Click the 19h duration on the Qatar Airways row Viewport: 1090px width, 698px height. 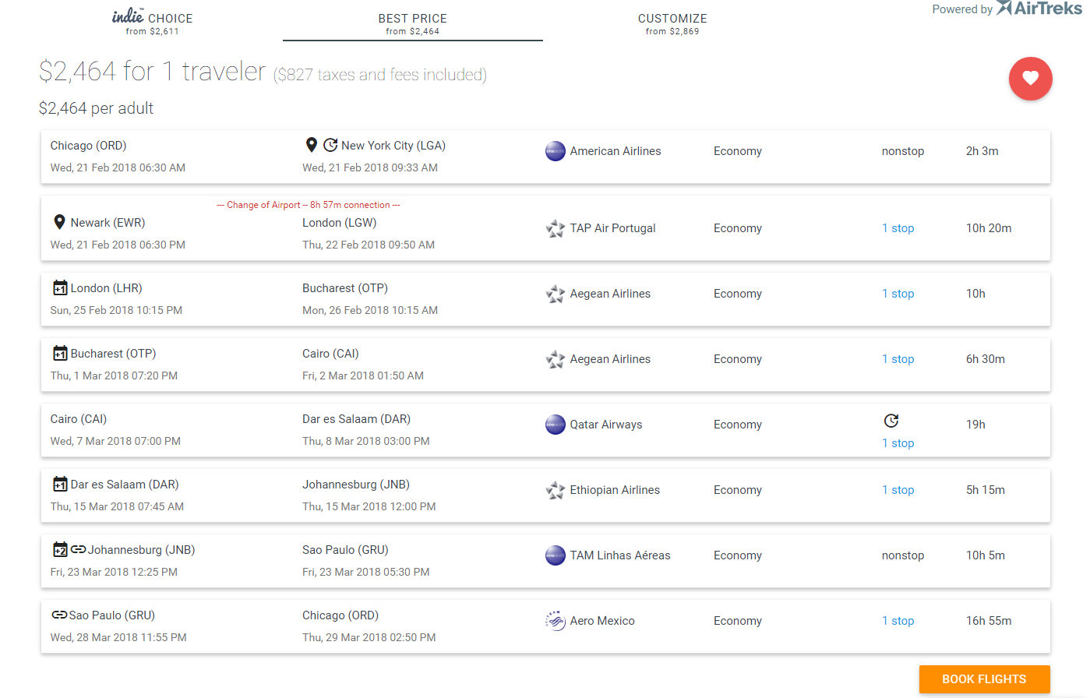(975, 425)
